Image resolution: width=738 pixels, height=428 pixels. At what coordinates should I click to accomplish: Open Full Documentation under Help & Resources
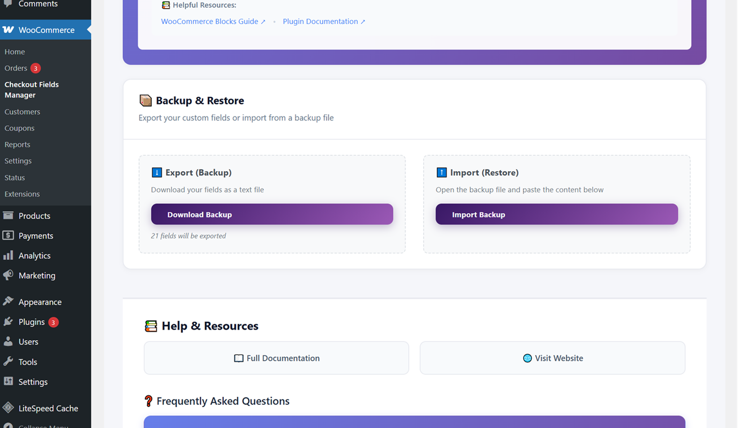(276, 358)
